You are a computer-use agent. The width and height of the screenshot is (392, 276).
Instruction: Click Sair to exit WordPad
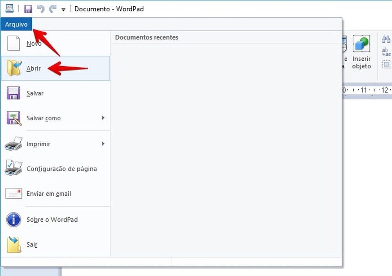pos(31,244)
